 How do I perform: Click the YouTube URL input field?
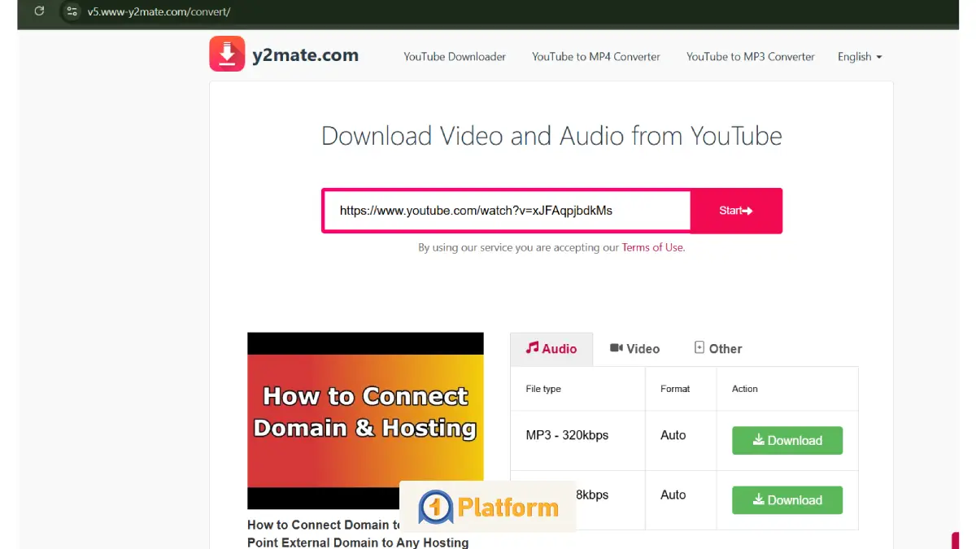[506, 211]
